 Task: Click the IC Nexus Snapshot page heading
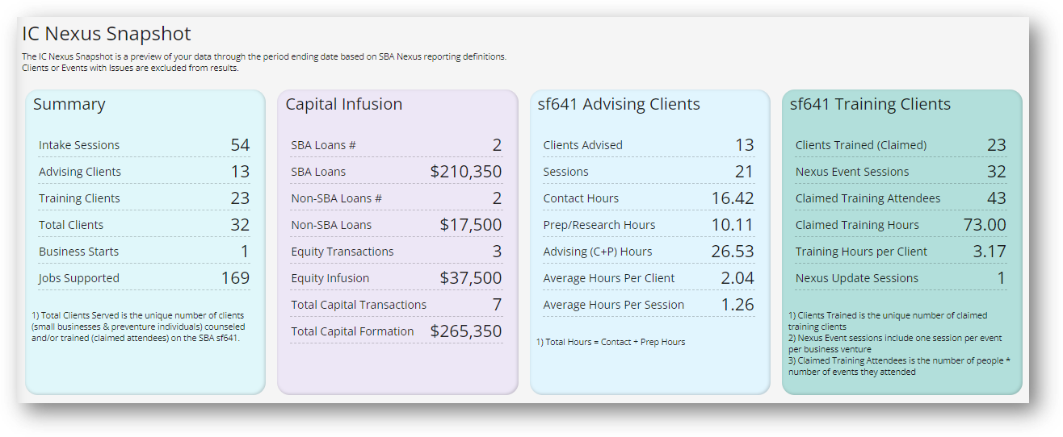pyautogui.click(x=106, y=34)
